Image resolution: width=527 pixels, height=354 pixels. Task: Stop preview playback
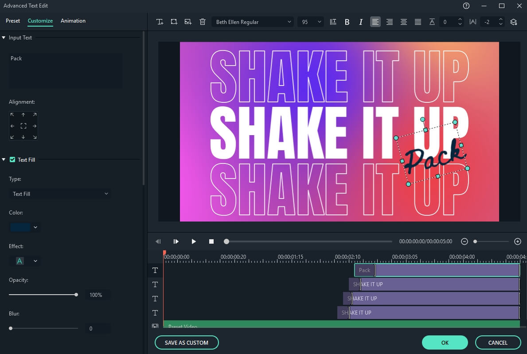pyautogui.click(x=211, y=241)
